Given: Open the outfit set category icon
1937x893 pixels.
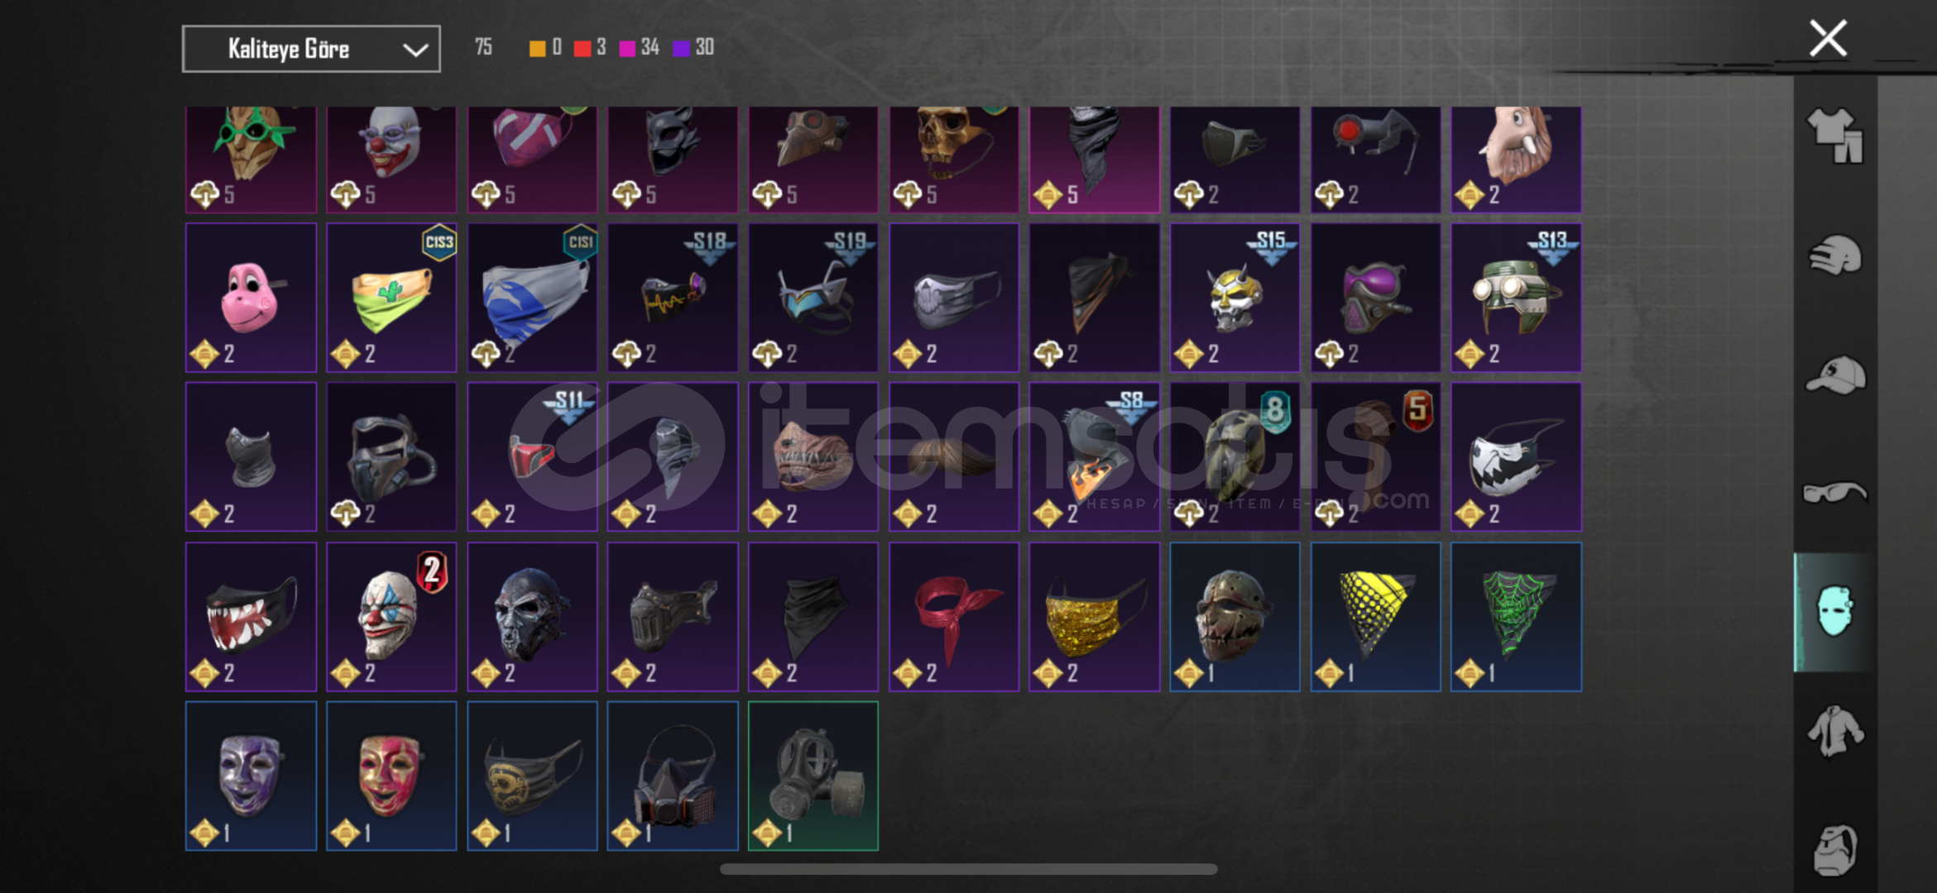Looking at the screenshot, I should pyautogui.click(x=1835, y=135).
